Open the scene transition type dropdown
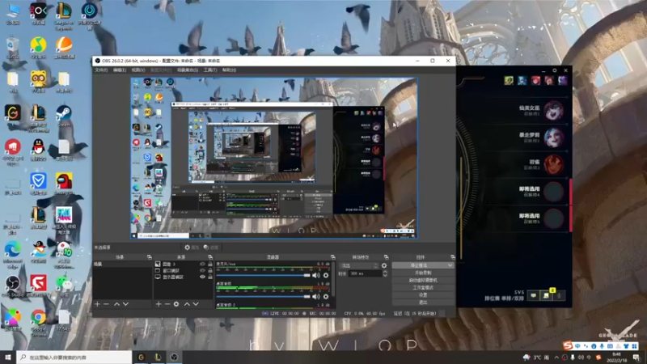The width and height of the screenshot is (647, 364). pyautogui.click(x=358, y=266)
